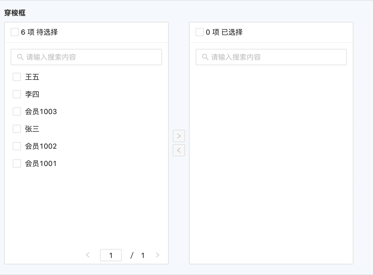Tick the checkbox next to 李四
373x275 pixels.
[x=17, y=94]
